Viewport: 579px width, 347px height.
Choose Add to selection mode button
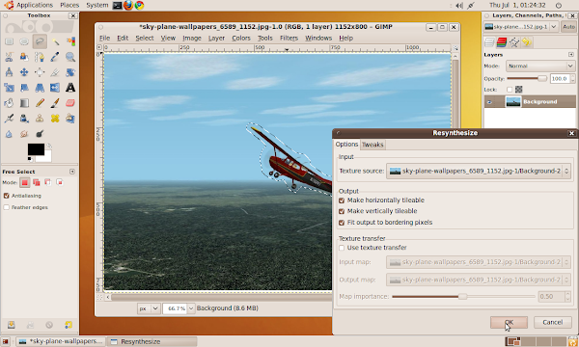coord(37,182)
